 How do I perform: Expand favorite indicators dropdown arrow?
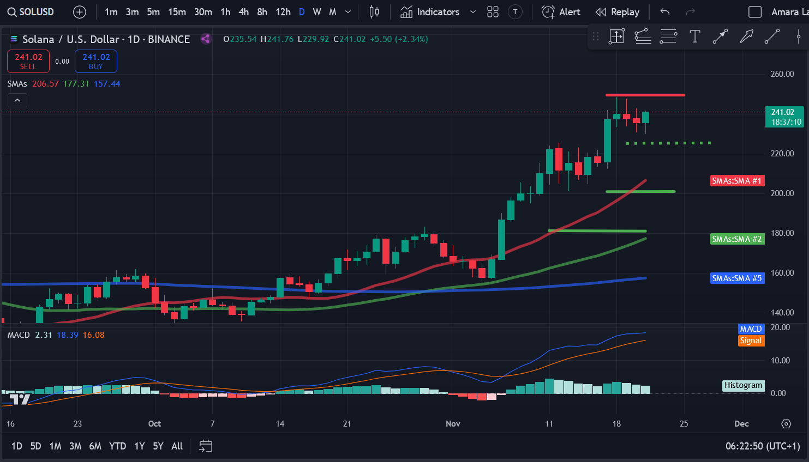(473, 12)
